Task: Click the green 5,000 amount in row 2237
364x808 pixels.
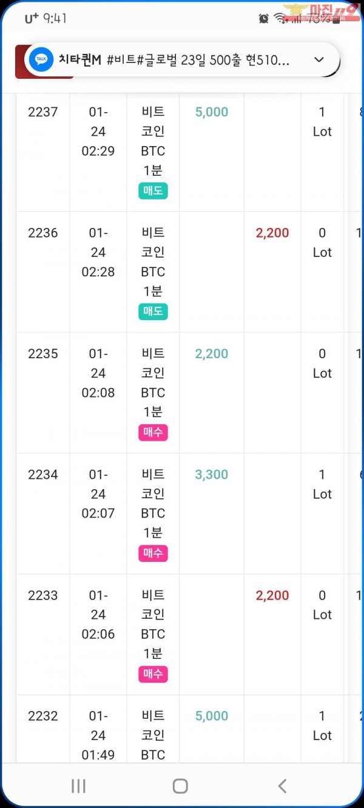Action: (x=212, y=112)
